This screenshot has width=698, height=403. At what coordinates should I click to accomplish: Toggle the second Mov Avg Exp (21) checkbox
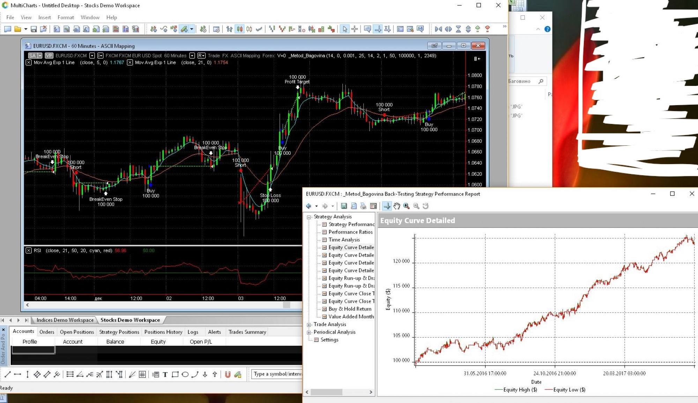click(130, 63)
